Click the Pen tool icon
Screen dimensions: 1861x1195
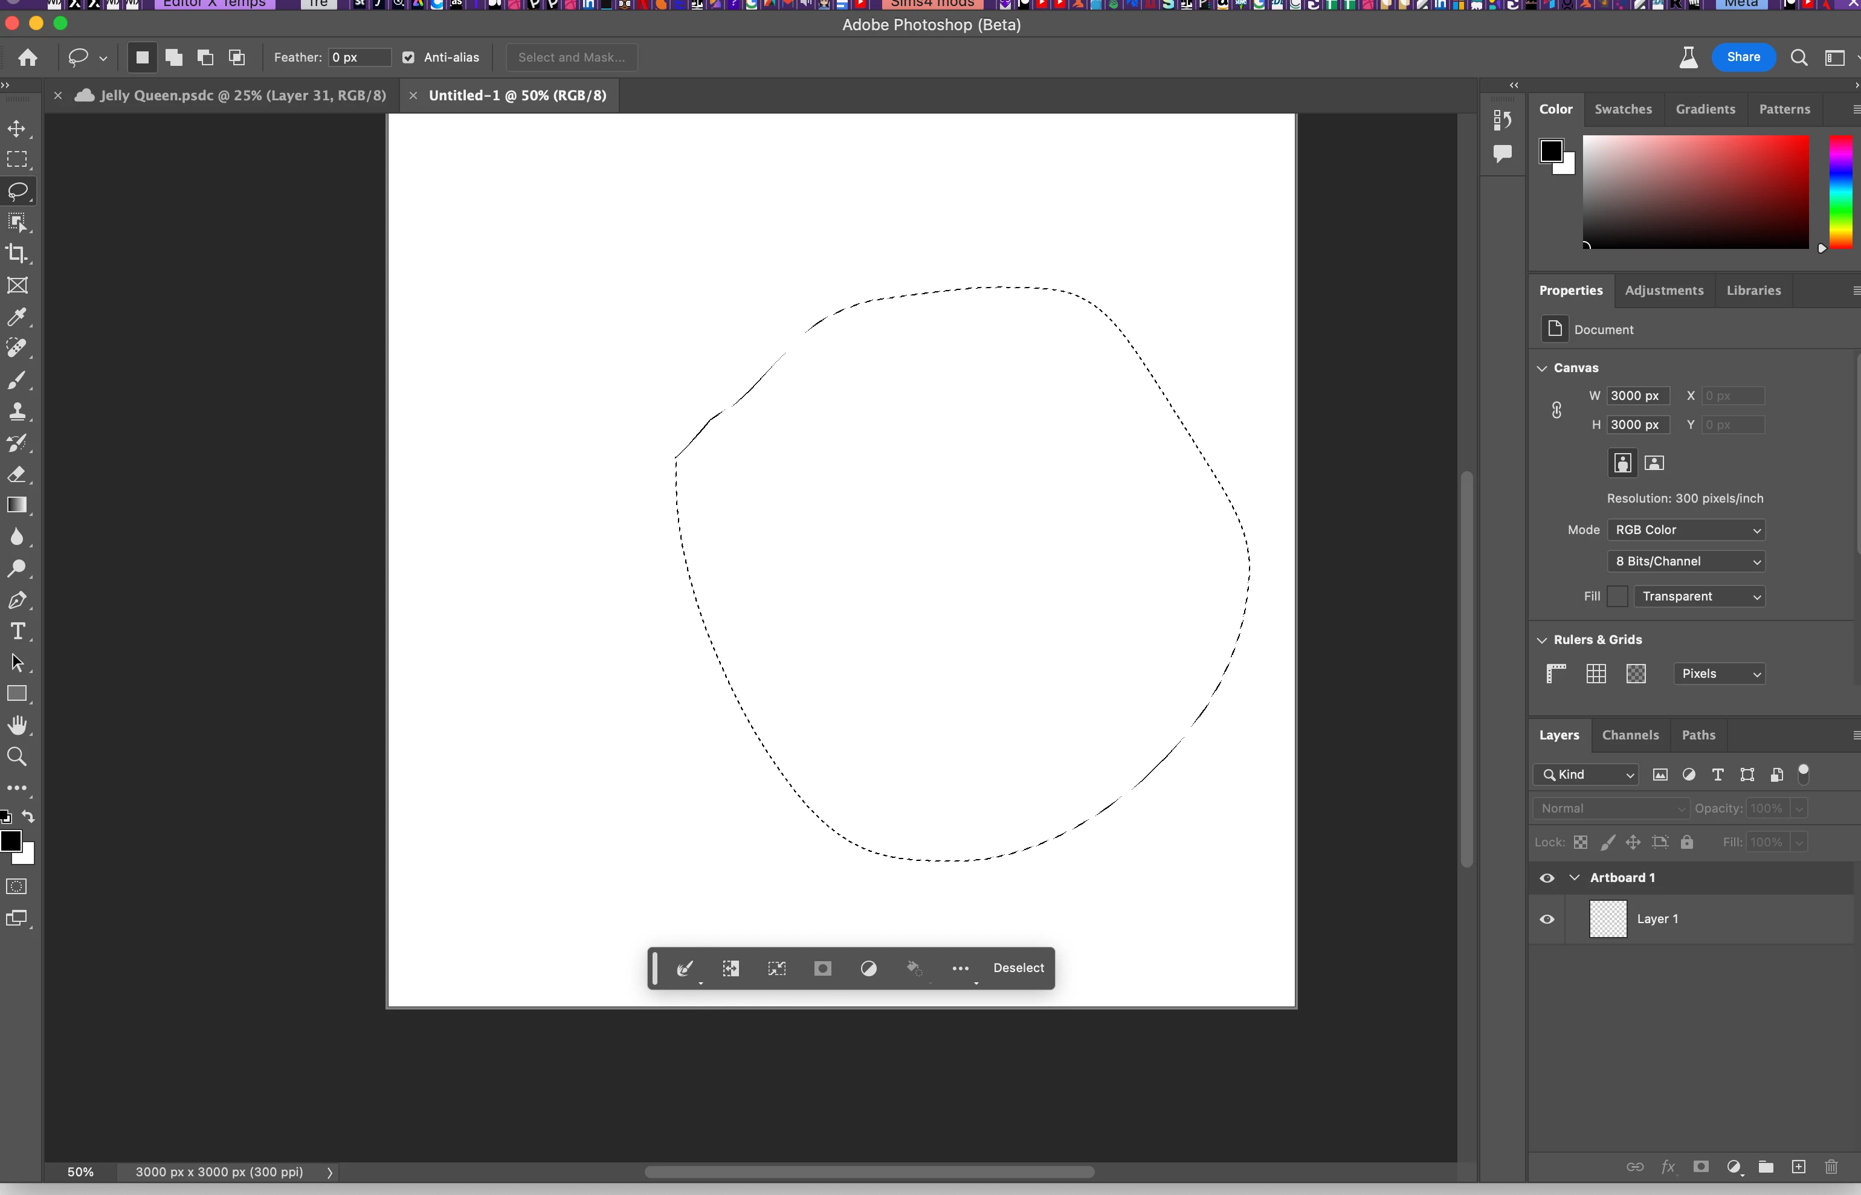coord(17,600)
